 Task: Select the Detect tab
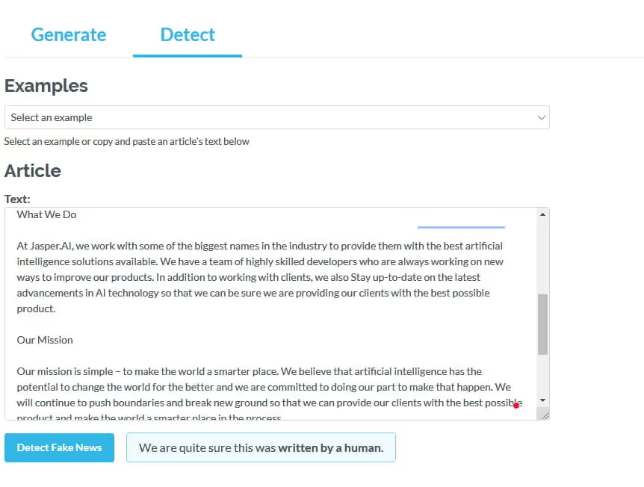point(188,34)
